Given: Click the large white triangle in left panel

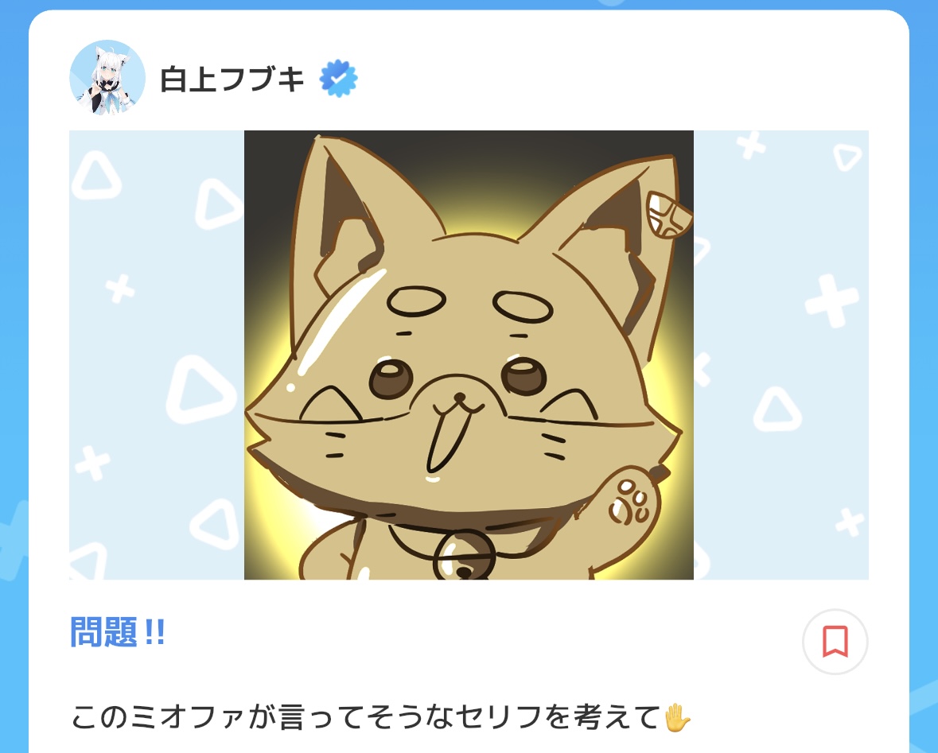Looking at the screenshot, I should (200, 389).
